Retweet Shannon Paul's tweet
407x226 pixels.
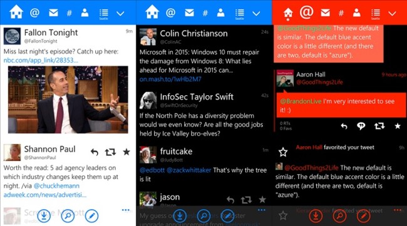click(x=110, y=152)
